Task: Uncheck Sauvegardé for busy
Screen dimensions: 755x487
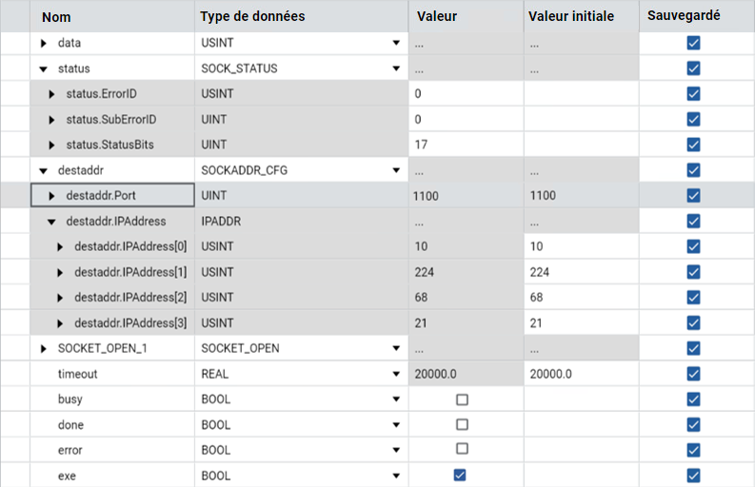Action: (x=693, y=399)
